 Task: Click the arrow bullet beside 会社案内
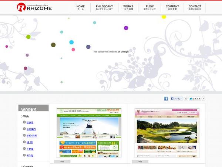click(24, 129)
